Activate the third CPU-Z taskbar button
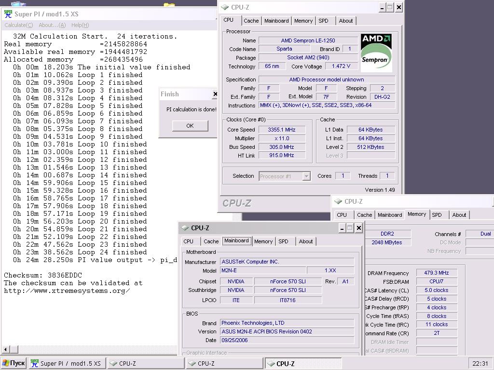 303,363
